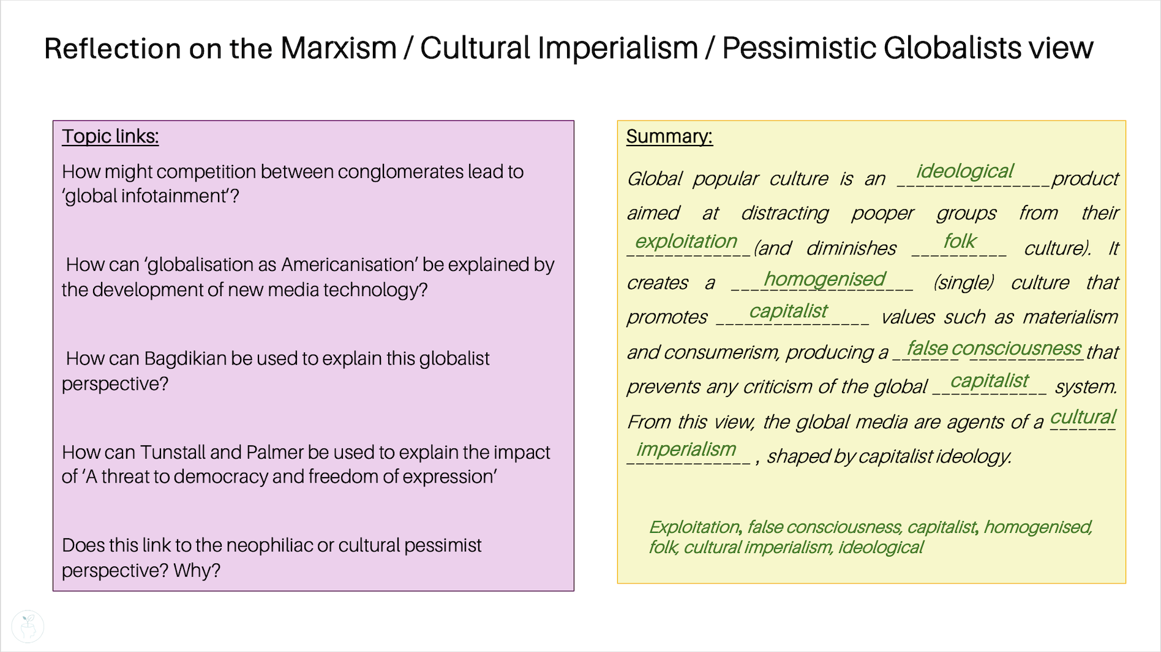This screenshot has width=1161, height=652.
Task: Click the slide title about Marxism view
Action: [568, 48]
